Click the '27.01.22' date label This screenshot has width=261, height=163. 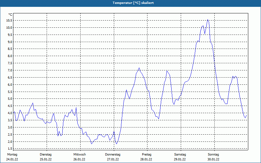[113, 159]
